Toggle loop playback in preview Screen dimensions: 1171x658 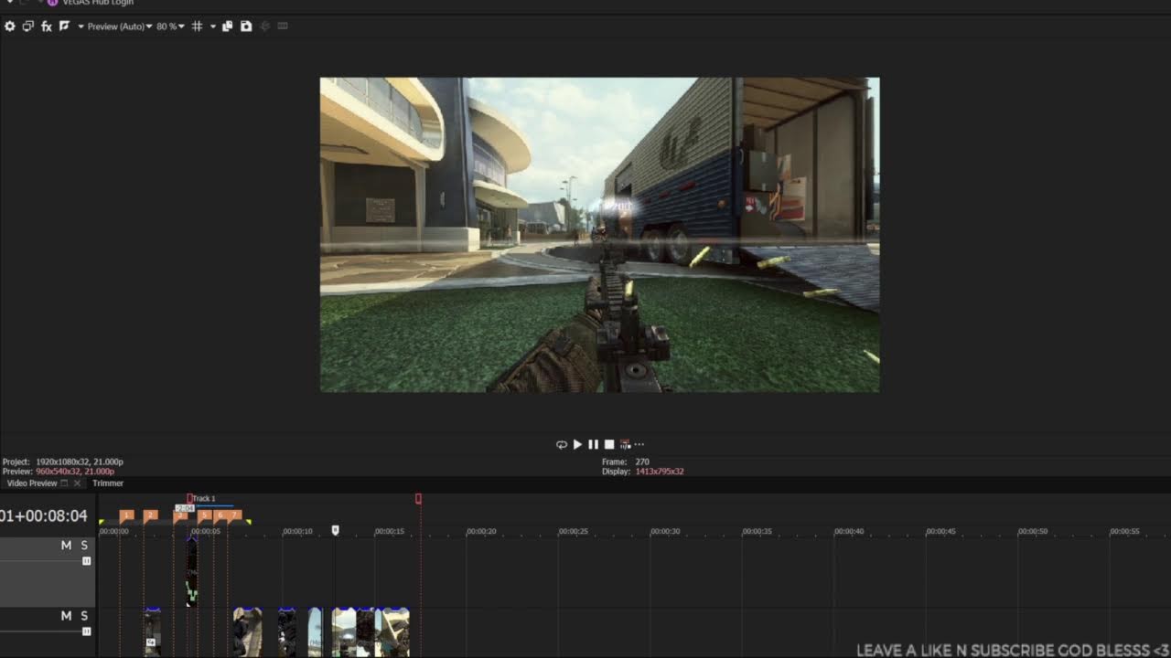[x=561, y=445]
